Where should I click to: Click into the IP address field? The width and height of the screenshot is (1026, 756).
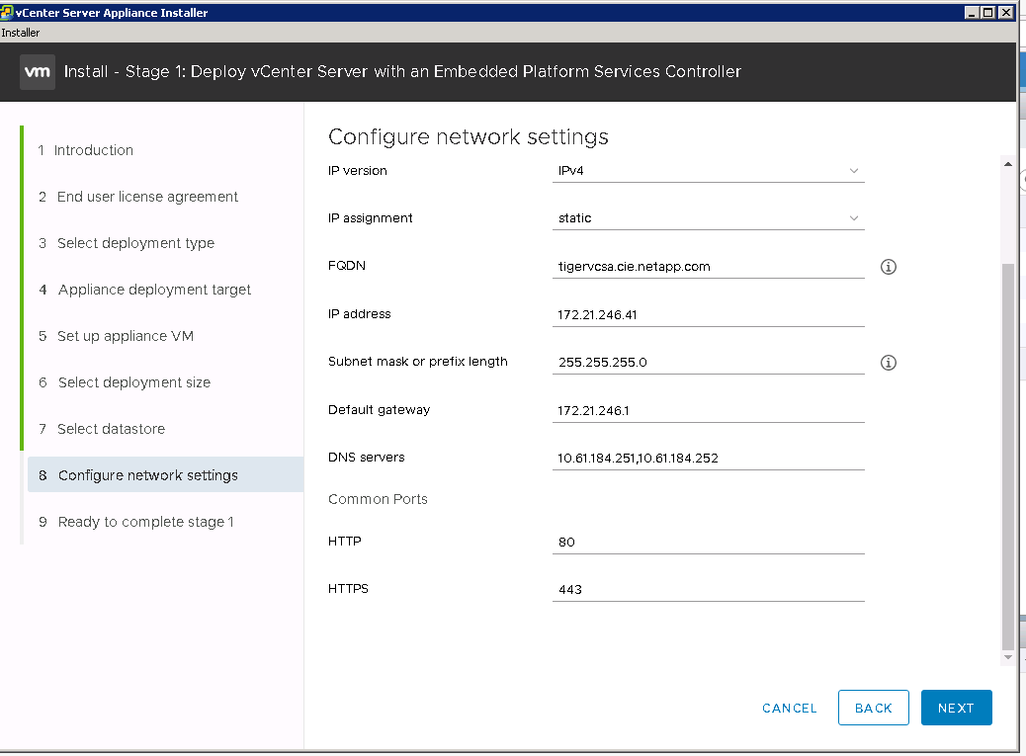[x=708, y=314]
